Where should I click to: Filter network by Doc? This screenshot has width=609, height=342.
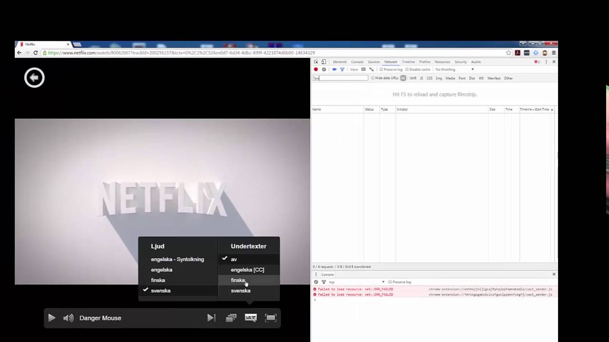(x=472, y=78)
